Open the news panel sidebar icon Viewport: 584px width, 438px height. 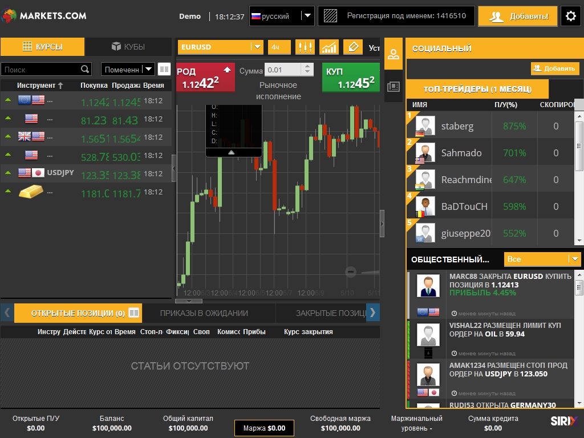pyautogui.click(x=394, y=87)
